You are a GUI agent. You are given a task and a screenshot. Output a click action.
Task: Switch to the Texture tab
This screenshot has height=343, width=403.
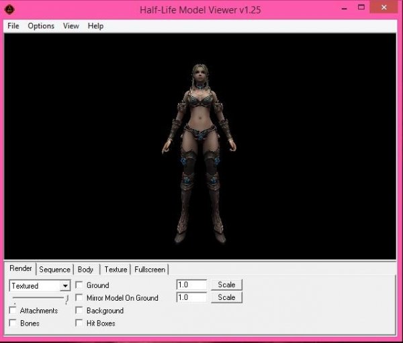coord(116,270)
